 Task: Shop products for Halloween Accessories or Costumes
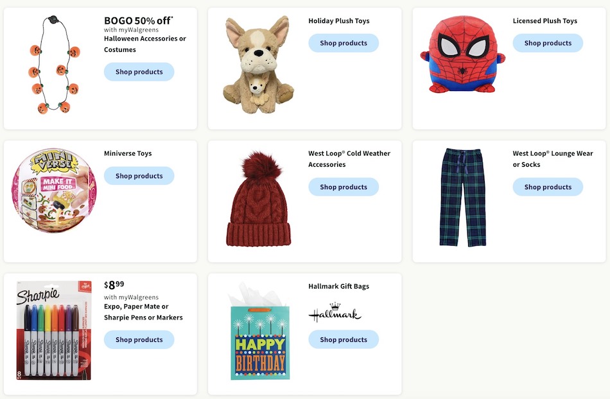tap(139, 72)
